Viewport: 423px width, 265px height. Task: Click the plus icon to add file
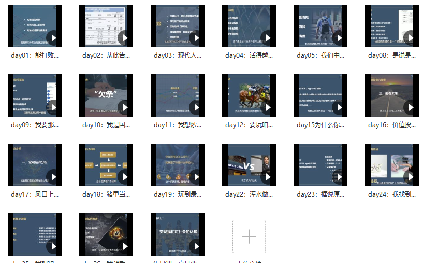(x=249, y=236)
